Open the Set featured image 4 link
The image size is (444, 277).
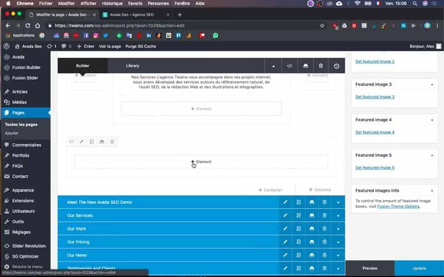pos(375,132)
